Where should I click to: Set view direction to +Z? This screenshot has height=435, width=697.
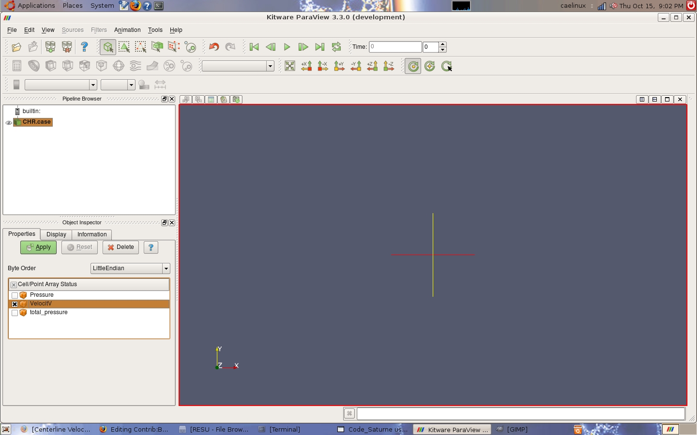[x=372, y=66]
